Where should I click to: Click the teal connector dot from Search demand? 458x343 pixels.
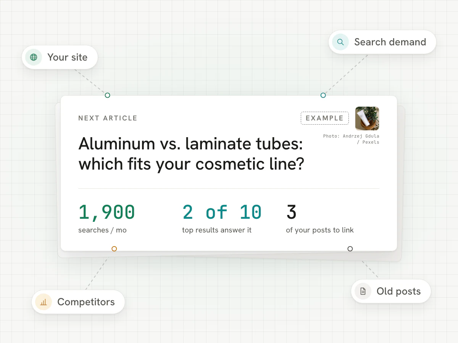click(323, 95)
